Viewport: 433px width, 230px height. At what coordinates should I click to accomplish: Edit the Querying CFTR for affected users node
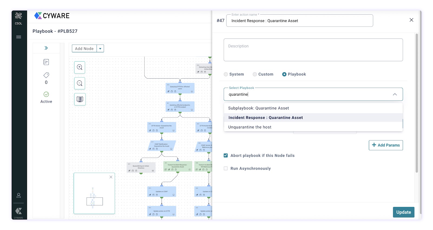168,92
